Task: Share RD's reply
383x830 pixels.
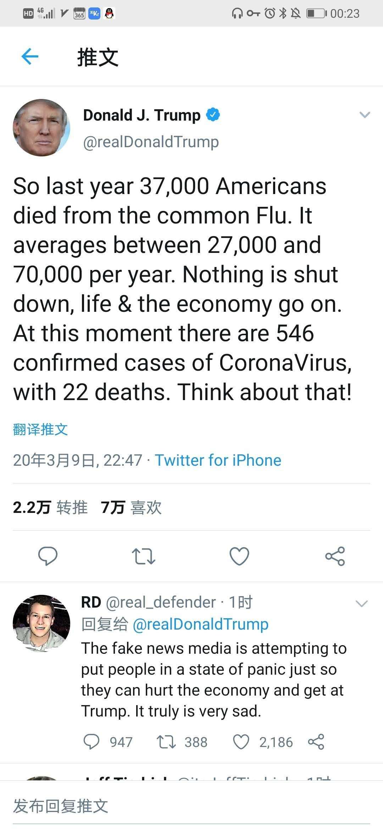Action: (316, 742)
